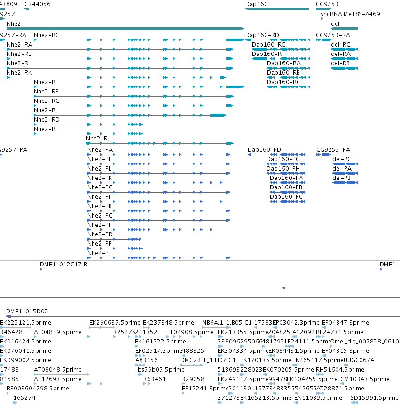Open protein label Dap160-PG
400x405 pixels.
coord(283,159)
